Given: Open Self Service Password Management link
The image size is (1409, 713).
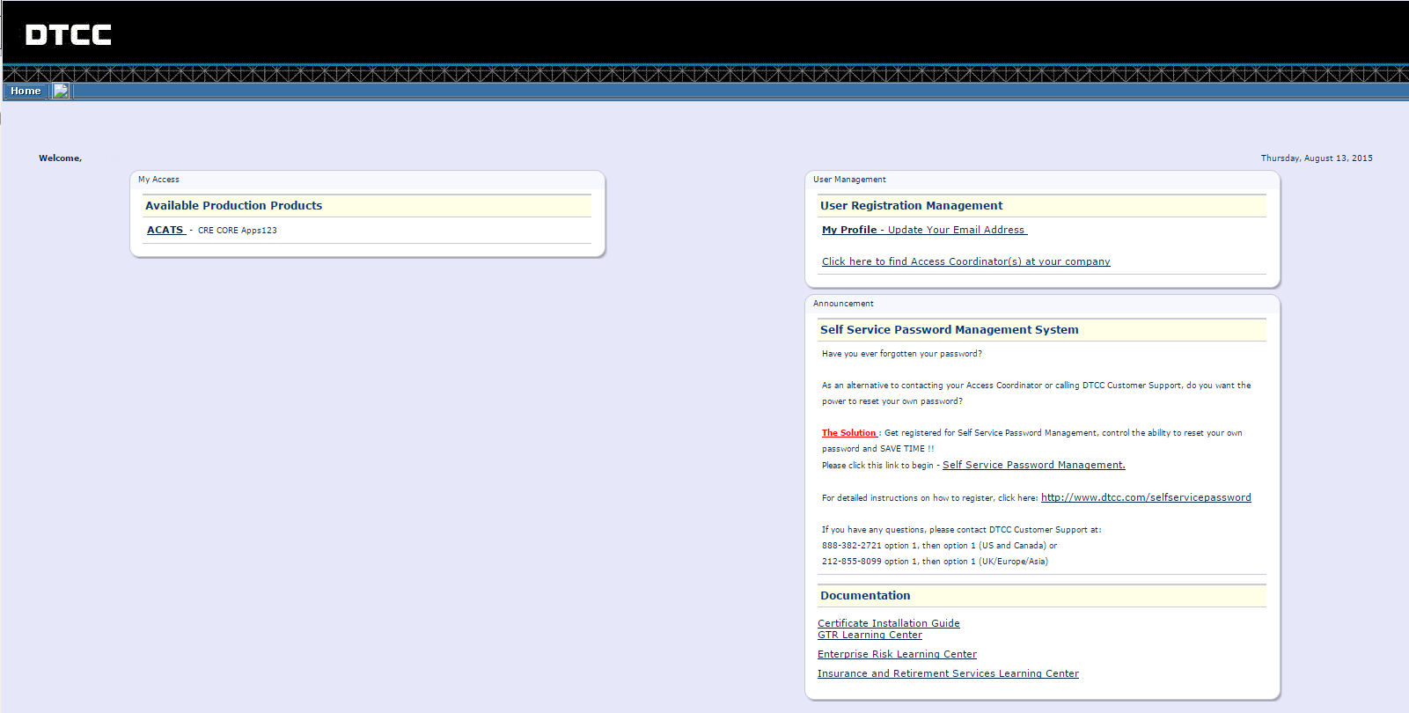Looking at the screenshot, I should 1033,465.
